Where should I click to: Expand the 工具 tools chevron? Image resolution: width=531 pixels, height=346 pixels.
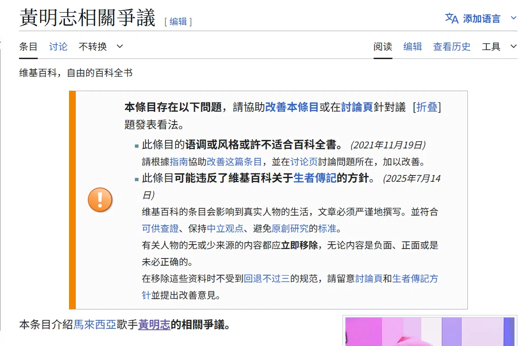(x=513, y=46)
